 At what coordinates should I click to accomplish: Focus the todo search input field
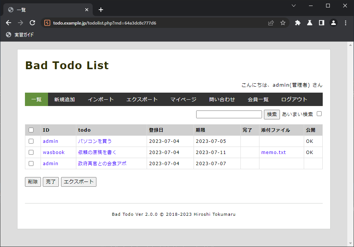coord(229,114)
